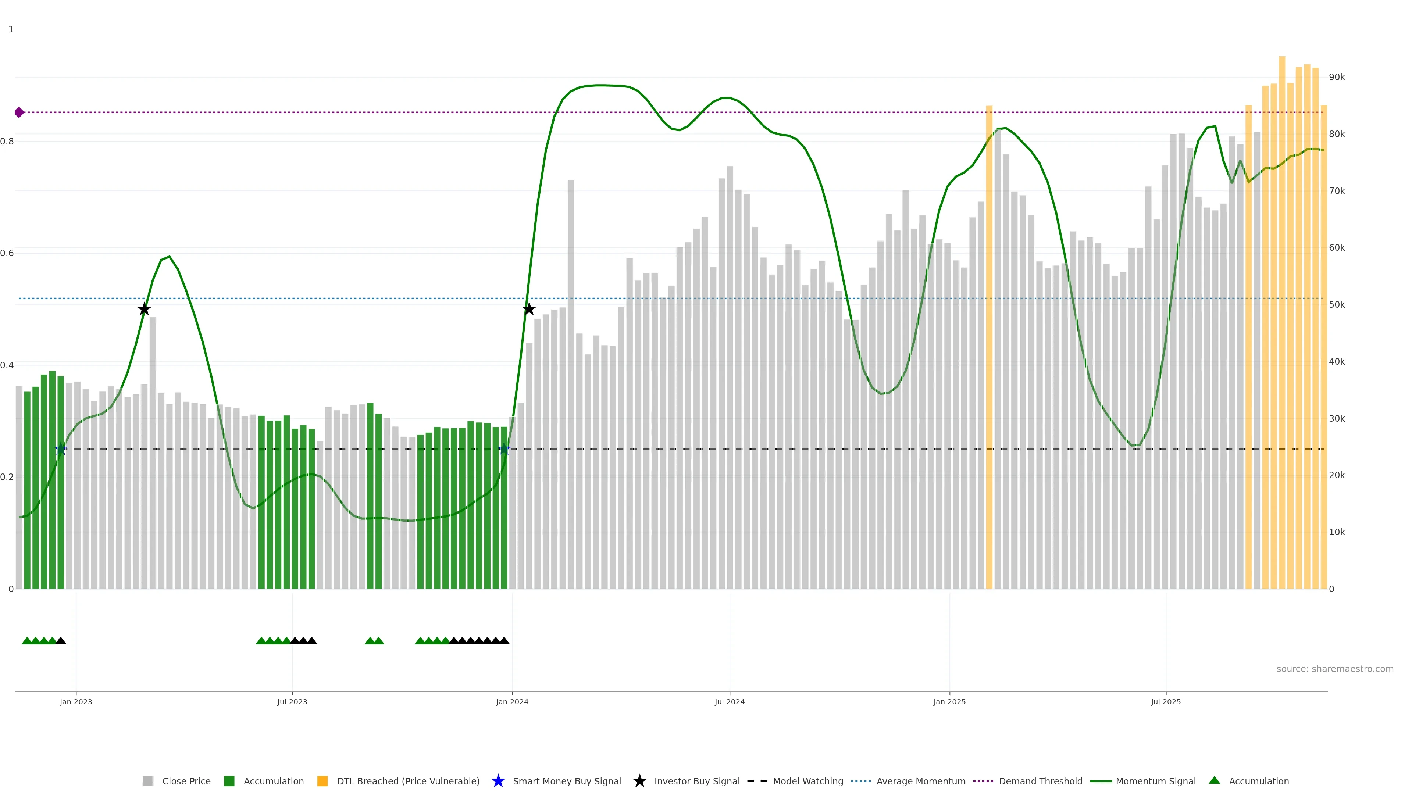The image size is (1412, 794).
Task: Toggle the Momentum Signal legend entry
Action: (x=1155, y=781)
